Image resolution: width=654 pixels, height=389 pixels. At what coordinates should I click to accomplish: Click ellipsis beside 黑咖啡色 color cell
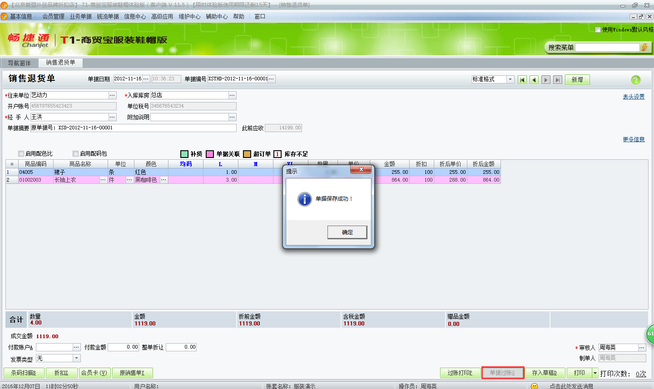tap(163, 180)
